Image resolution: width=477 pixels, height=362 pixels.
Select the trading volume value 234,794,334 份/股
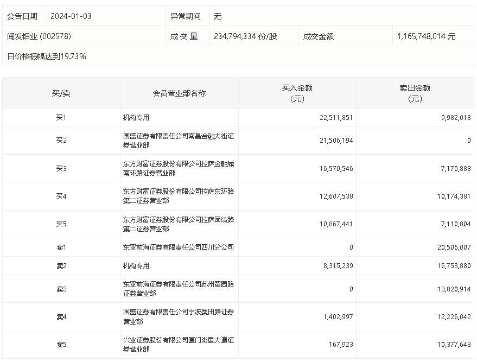tap(245, 36)
